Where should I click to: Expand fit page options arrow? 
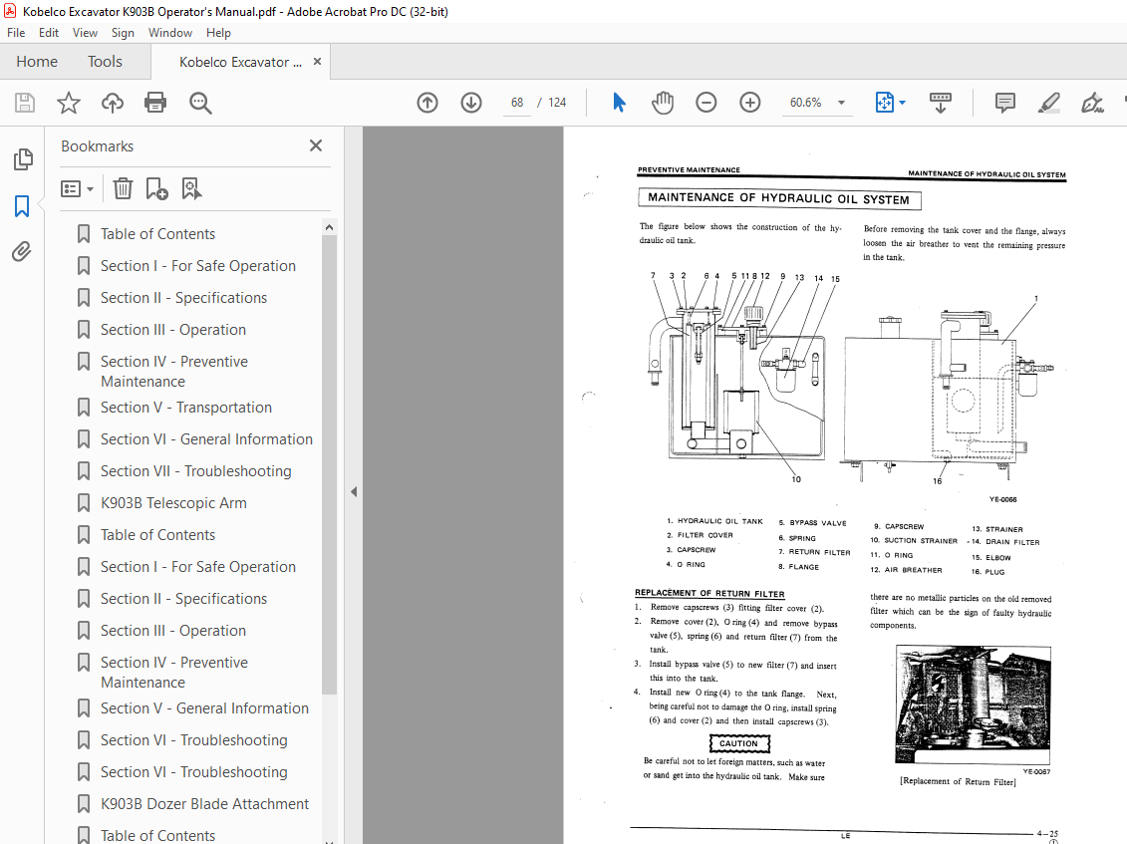point(902,103)
